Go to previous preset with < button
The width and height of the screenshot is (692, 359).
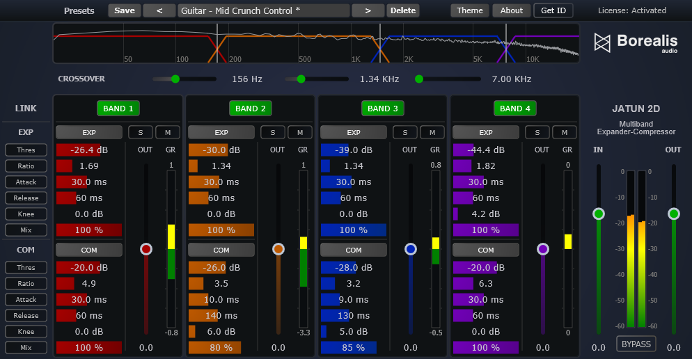[x=159, y=10]
